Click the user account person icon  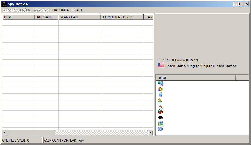160,101
